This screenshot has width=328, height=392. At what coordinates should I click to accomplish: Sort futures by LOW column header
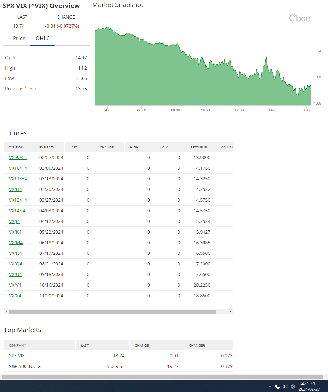(170, 147)
